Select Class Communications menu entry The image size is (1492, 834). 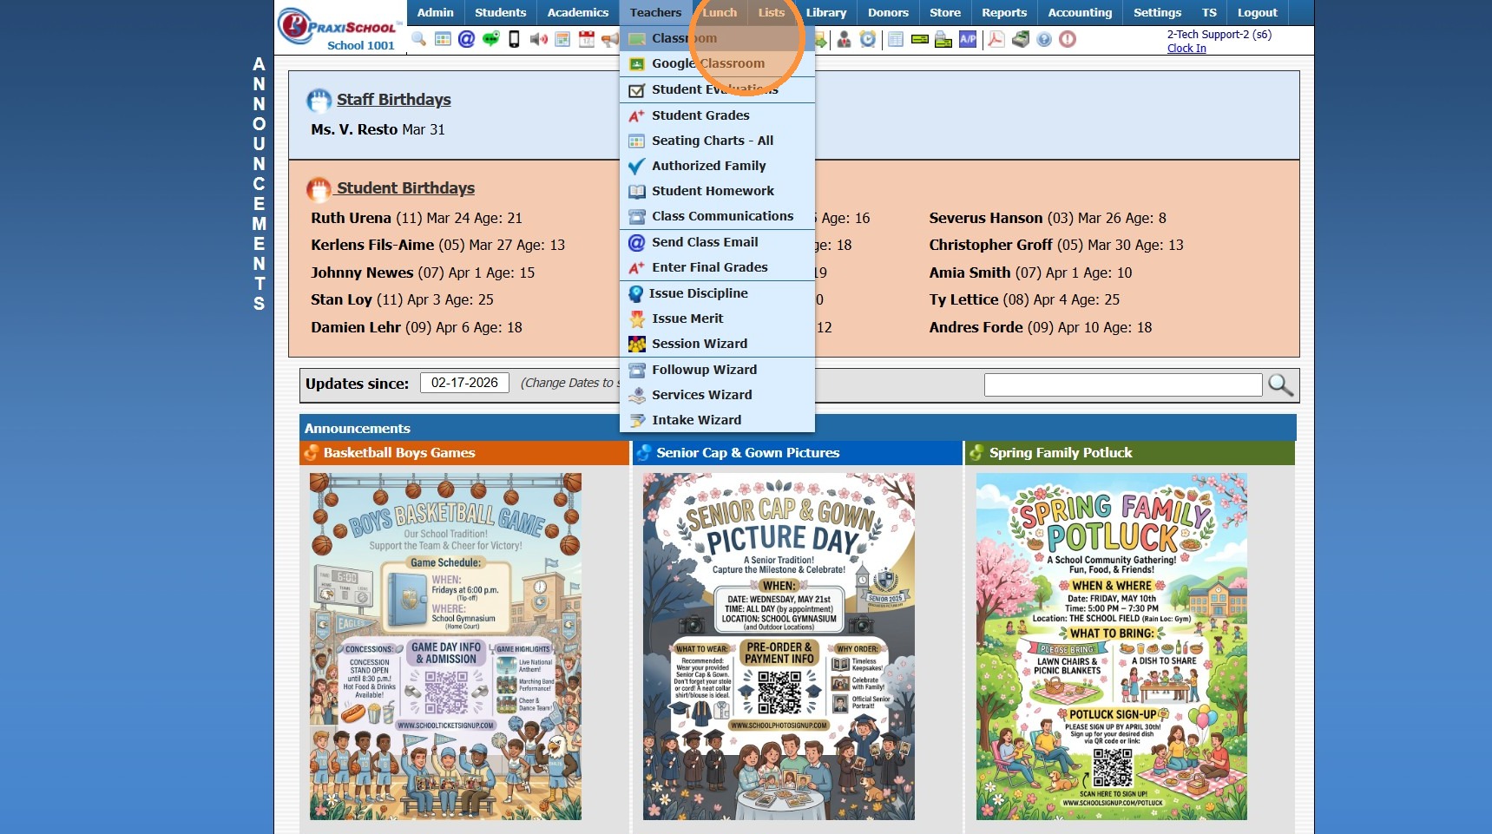pos(717,216)
